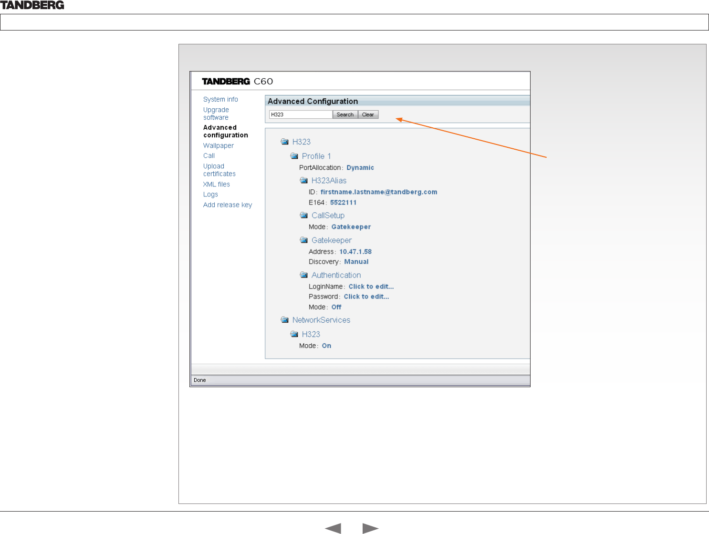
Task: Click the Search button
Action: tap(345, 114)
